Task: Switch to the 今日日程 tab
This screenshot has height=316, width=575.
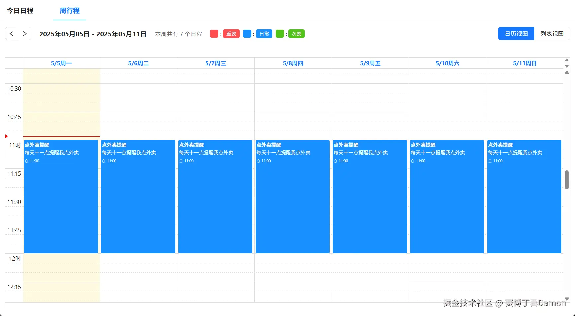Action: 20,11
